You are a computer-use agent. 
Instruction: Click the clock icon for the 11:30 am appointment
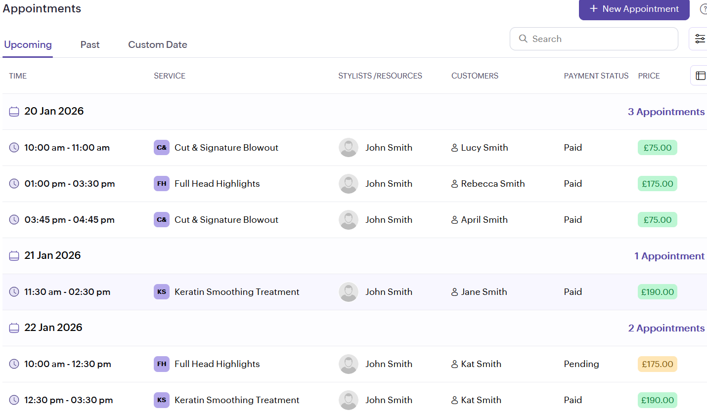pos(14,291)
